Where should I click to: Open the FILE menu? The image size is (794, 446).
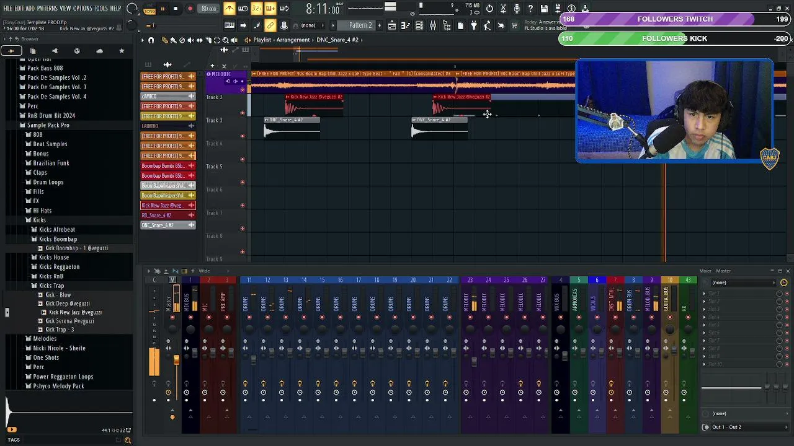click(8, 9)
